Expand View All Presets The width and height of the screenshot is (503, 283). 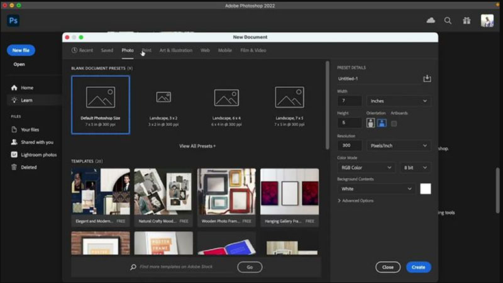(x=197, y=146)
